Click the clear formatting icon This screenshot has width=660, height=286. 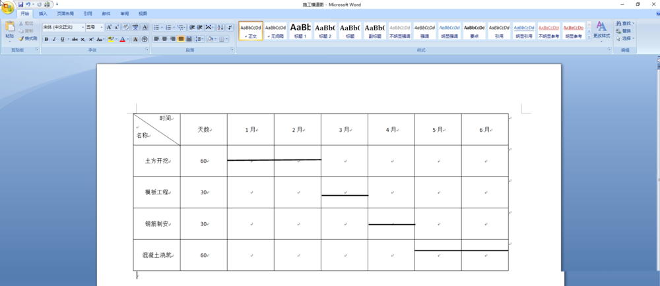tap(126, 27)
